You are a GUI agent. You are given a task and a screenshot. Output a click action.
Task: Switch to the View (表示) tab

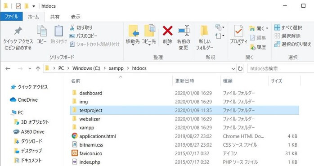click(76, 17)
